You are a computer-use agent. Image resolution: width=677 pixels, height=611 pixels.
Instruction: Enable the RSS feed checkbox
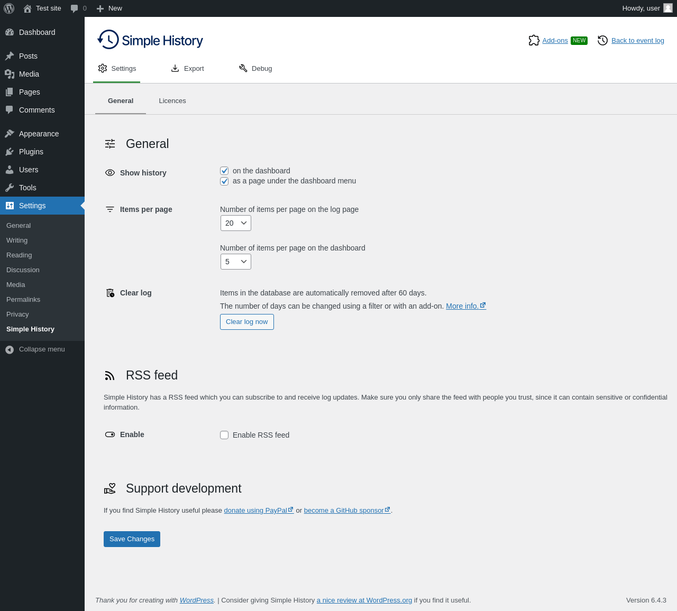(x=224, y=435)
